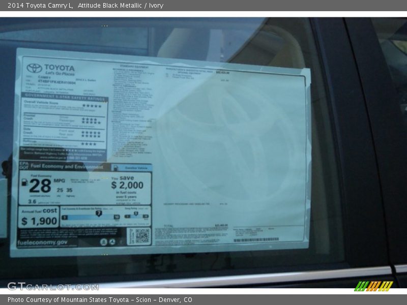Click the 2014 Toyota Camry L title text
The height and width of the screenshot is (305, 407).
click(x=40, y=6)
